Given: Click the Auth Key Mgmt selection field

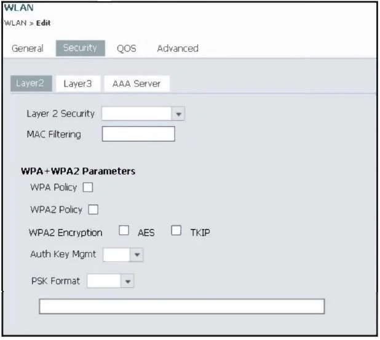Looking at the screenshot, I should 117,255.
